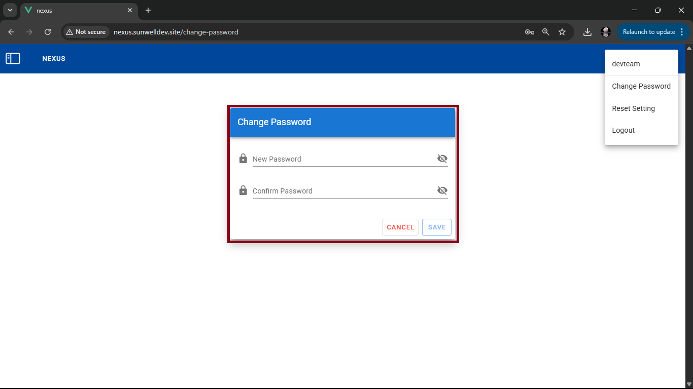693x389 pixels.
Task: Open Chrome's password manager icon
Action: coord(529,31)
